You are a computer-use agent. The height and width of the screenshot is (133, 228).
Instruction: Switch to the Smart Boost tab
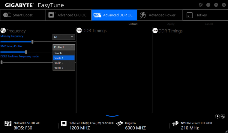tap(23, 15)
